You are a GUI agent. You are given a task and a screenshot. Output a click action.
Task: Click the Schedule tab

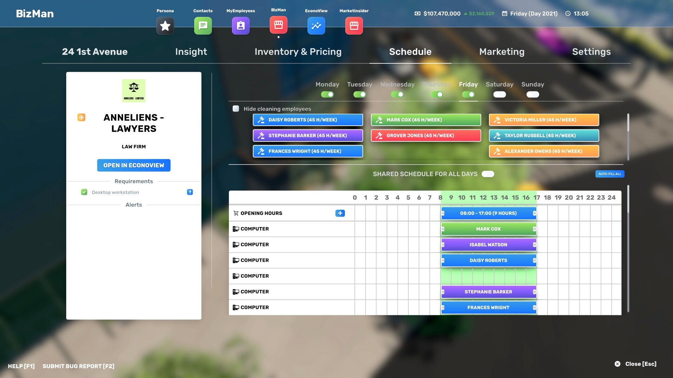tap(410, 52)
